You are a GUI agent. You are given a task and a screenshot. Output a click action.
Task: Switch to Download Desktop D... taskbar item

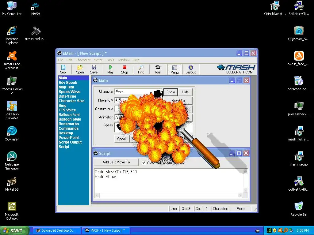(57, 231)
